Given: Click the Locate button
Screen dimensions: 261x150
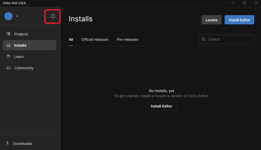Looking at the screenshot, I should tap(211, 20).
